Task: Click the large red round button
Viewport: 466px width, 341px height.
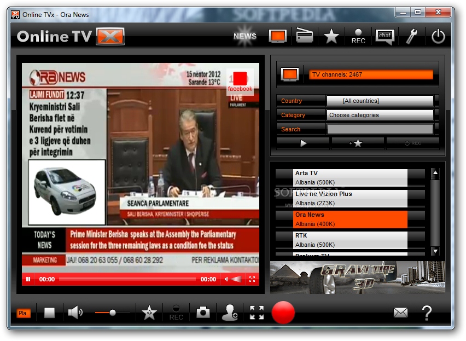Action: point(283,313)
